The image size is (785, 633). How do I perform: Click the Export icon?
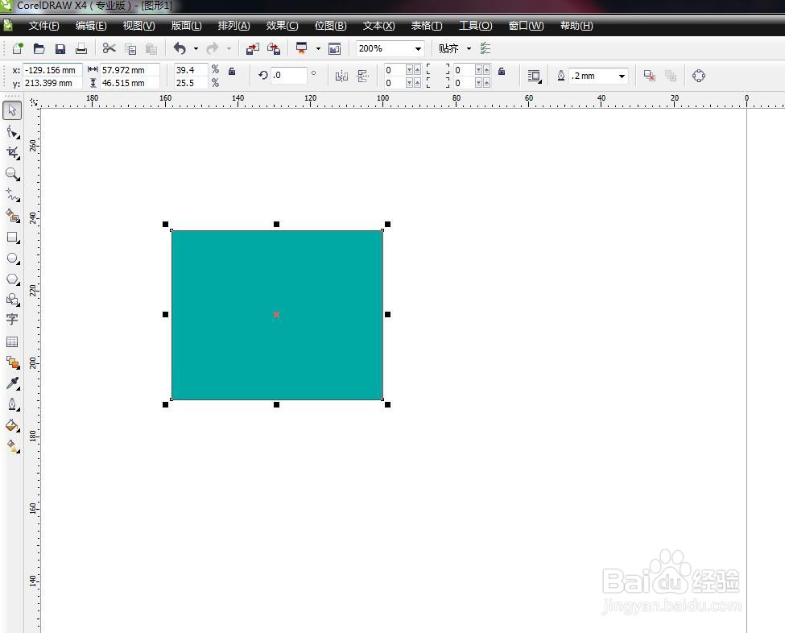[x=274, y=48]
